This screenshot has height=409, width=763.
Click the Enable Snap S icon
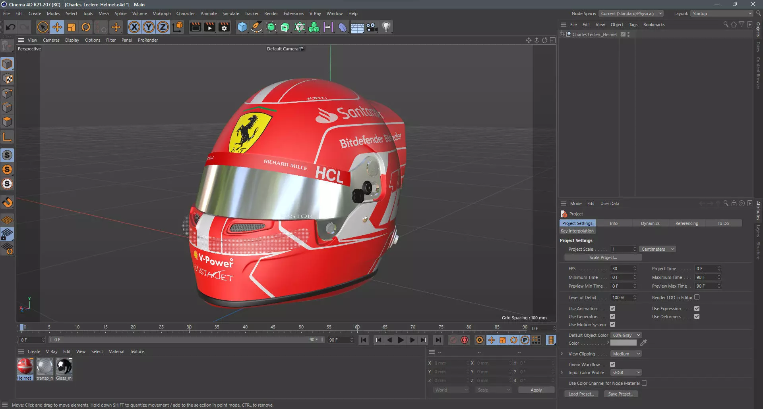point(8,155)
